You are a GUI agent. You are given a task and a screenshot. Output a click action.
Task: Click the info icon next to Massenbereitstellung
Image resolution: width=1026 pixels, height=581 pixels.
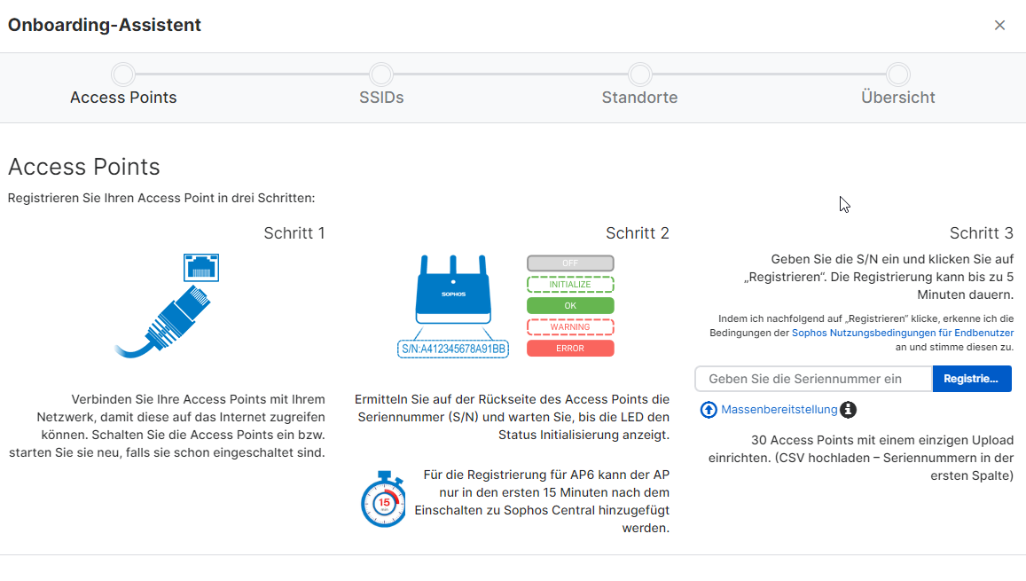tap(848, 410)
